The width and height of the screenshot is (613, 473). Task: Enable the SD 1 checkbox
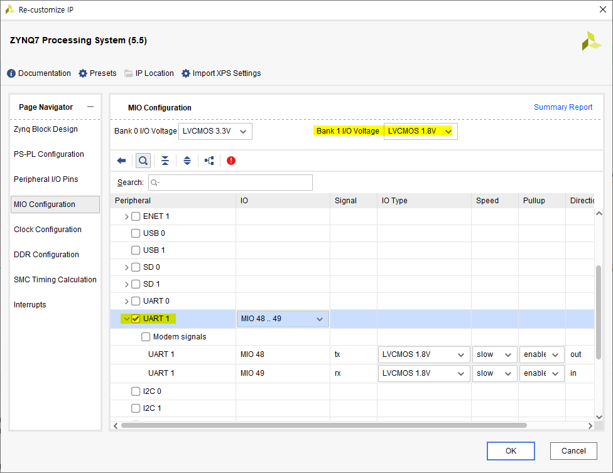pos(136,284)
